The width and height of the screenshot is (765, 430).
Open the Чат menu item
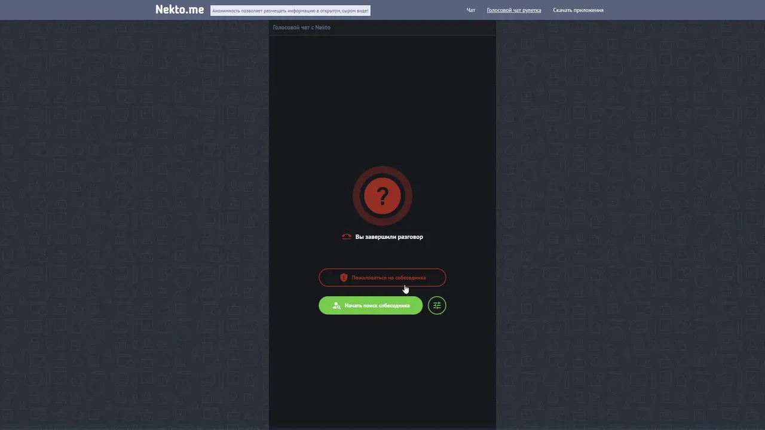(x=471, y=10)
